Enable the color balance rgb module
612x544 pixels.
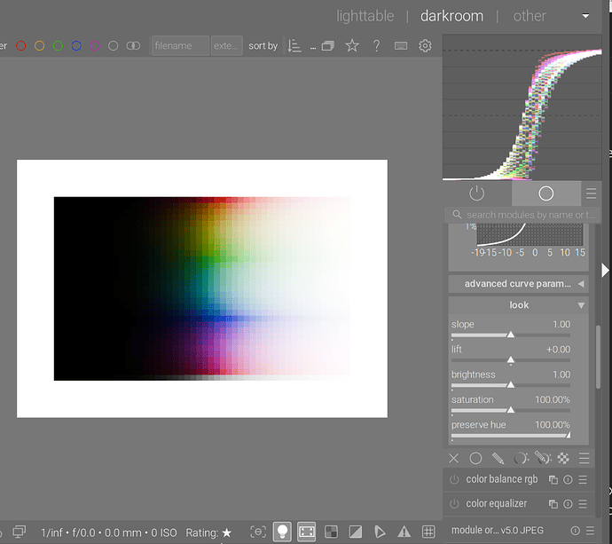[x=455, y=479]
